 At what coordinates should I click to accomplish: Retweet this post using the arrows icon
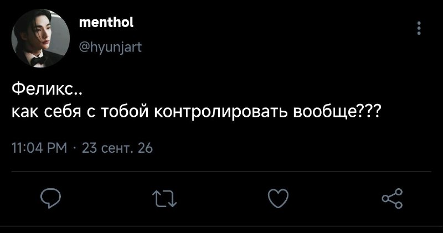(164, 199)
